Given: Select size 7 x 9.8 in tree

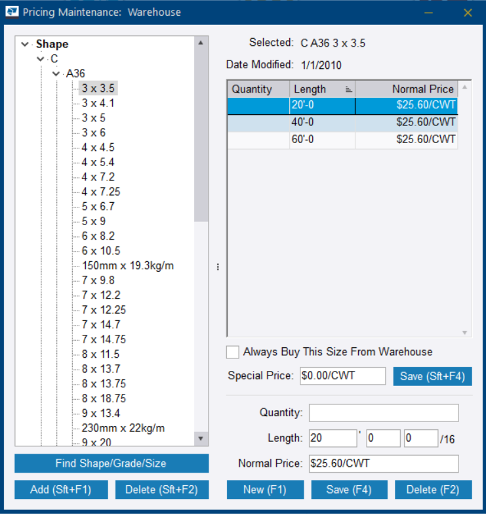Looking at the screenshot, I should (x=98, y=280).
